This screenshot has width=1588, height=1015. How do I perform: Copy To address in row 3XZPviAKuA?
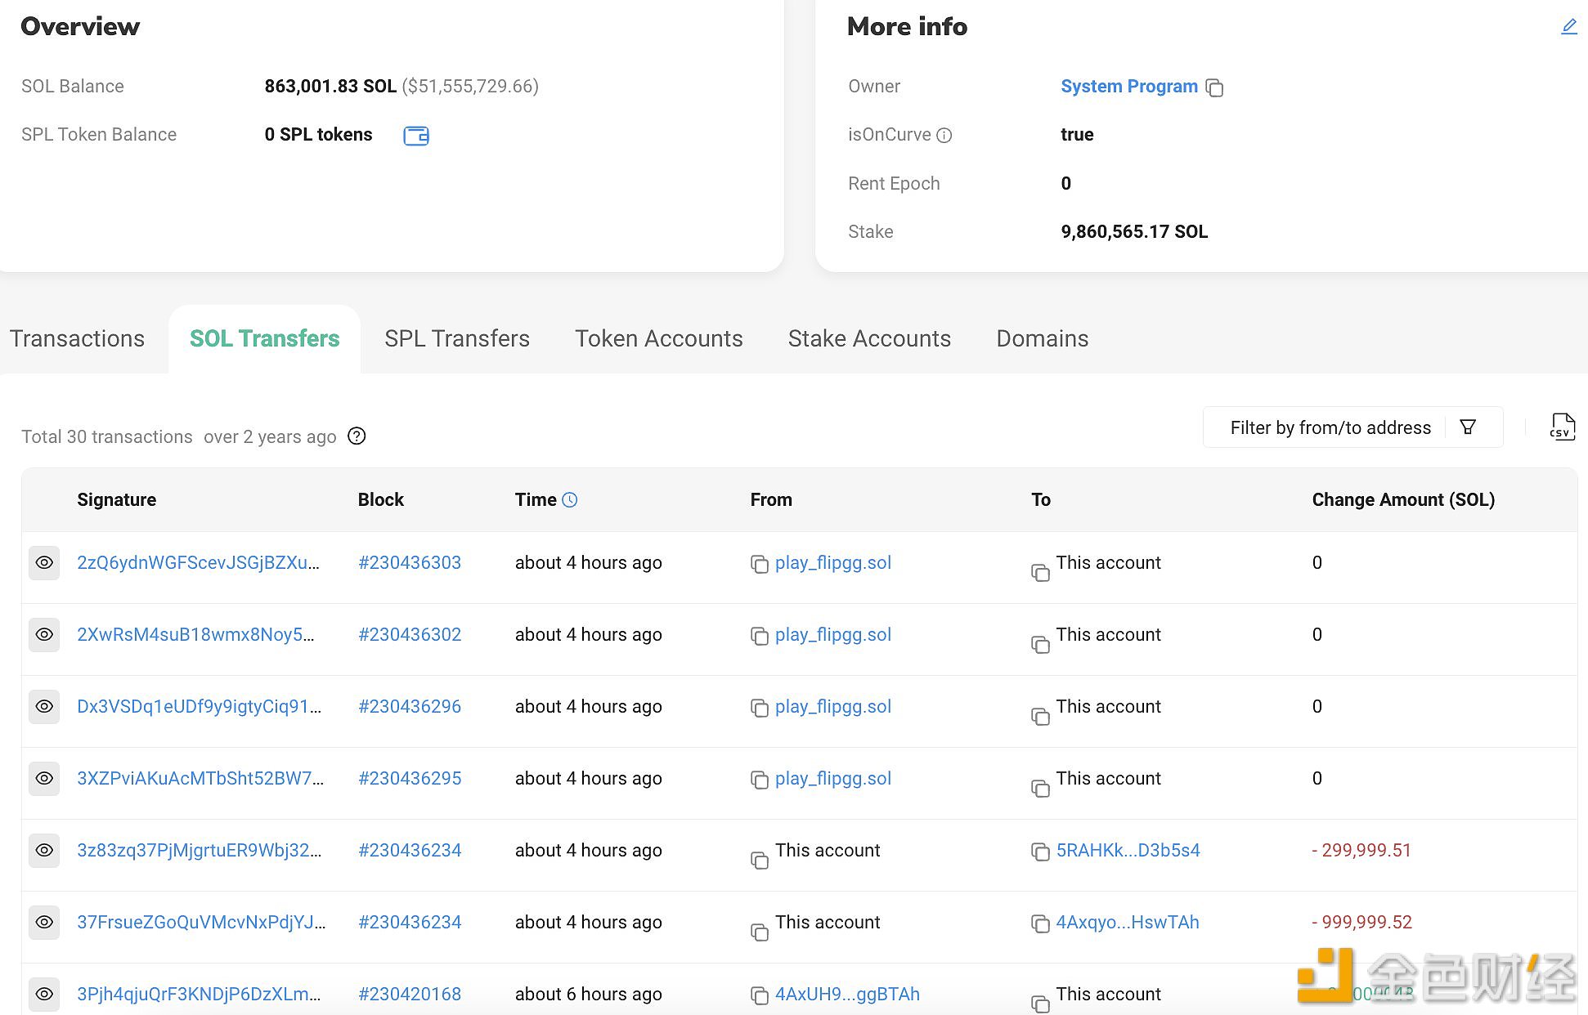click(1040, 789)
